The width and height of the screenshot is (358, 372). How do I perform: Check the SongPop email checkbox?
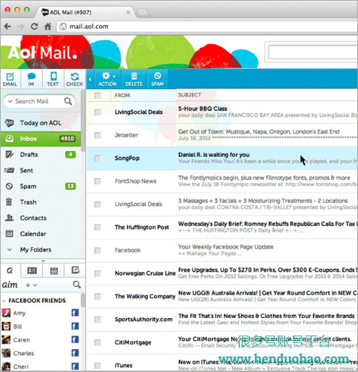click(x=97, y=158)
